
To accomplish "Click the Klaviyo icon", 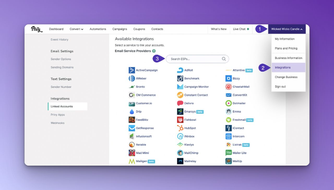I will click(180, 145).
